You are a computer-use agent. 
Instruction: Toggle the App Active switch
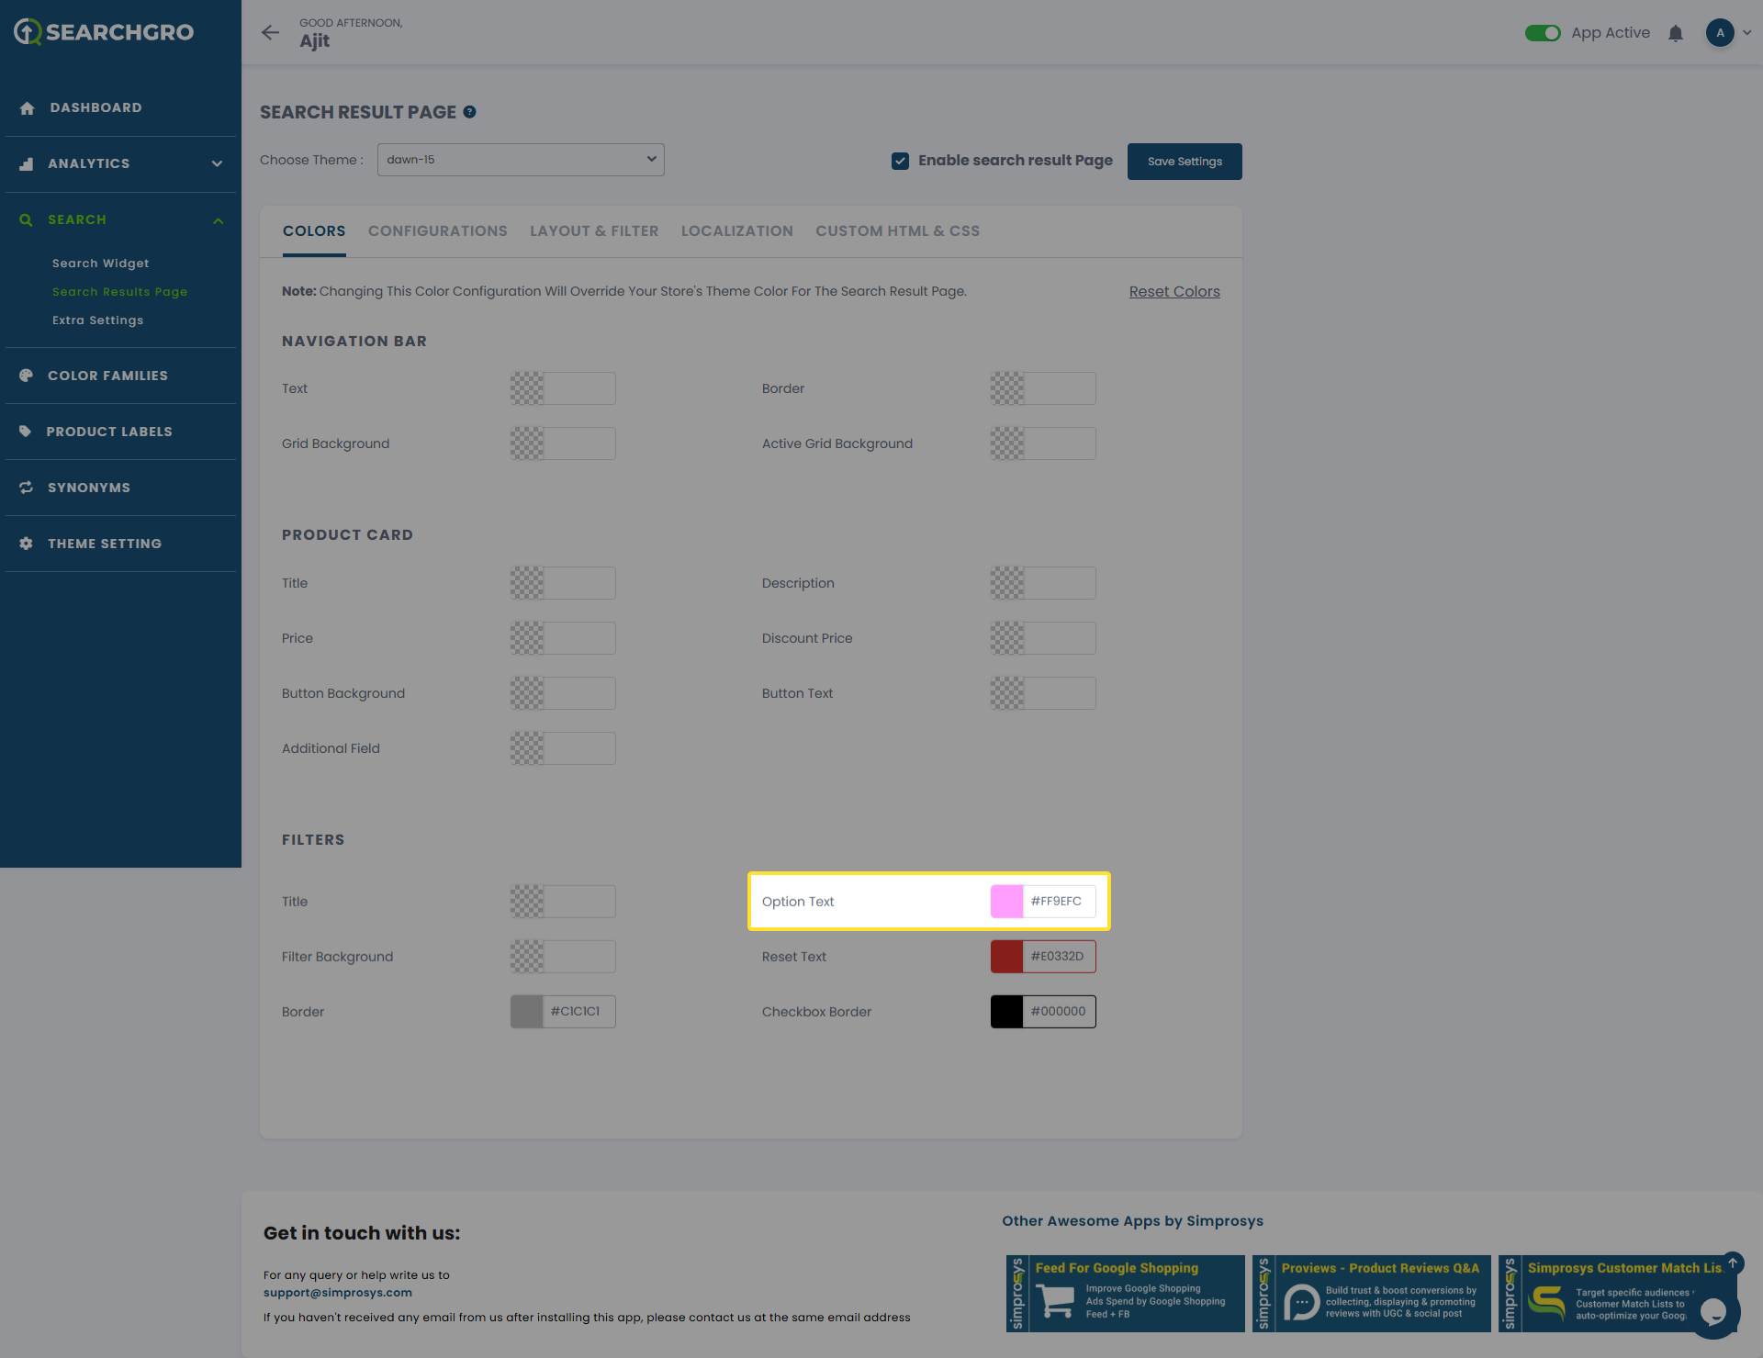tap(1543, 33)
